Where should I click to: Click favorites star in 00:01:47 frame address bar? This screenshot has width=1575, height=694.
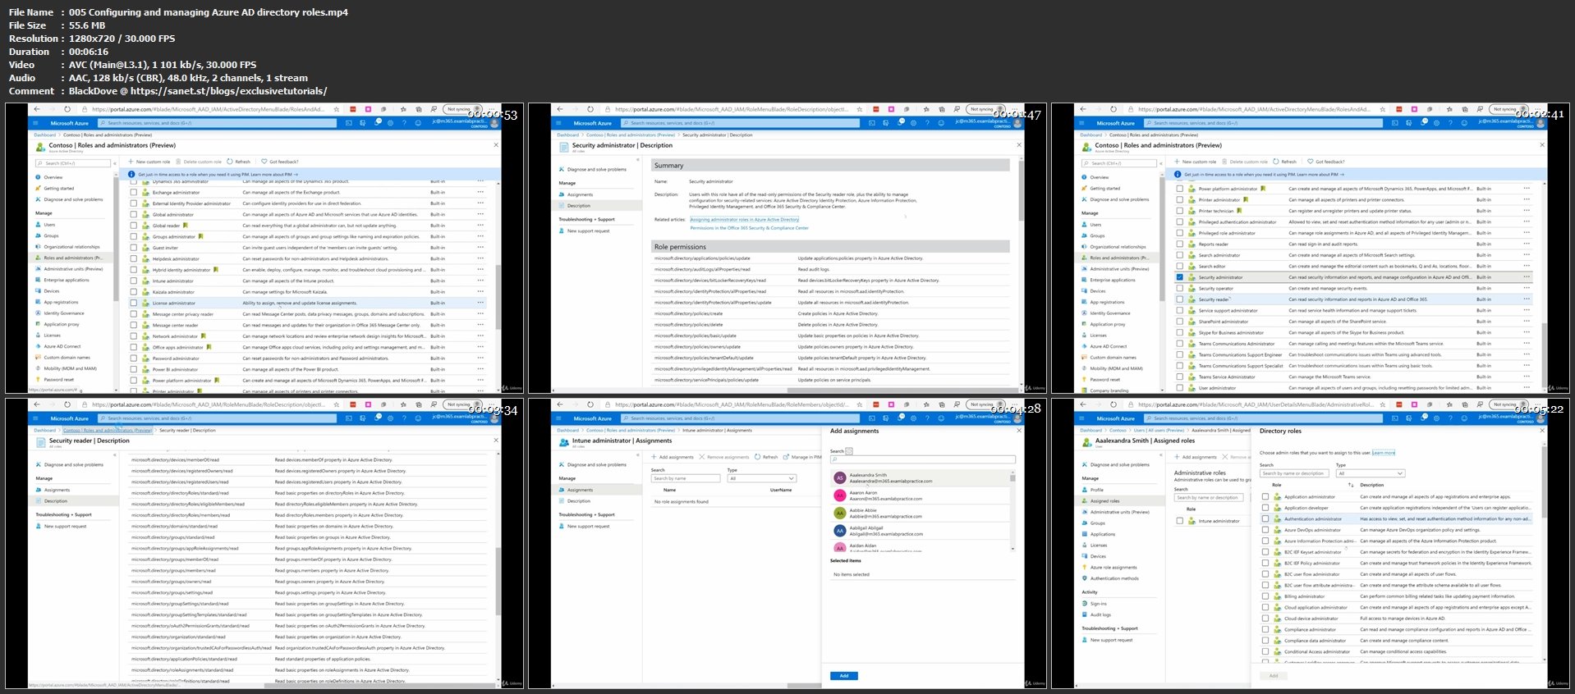point(859,109)
